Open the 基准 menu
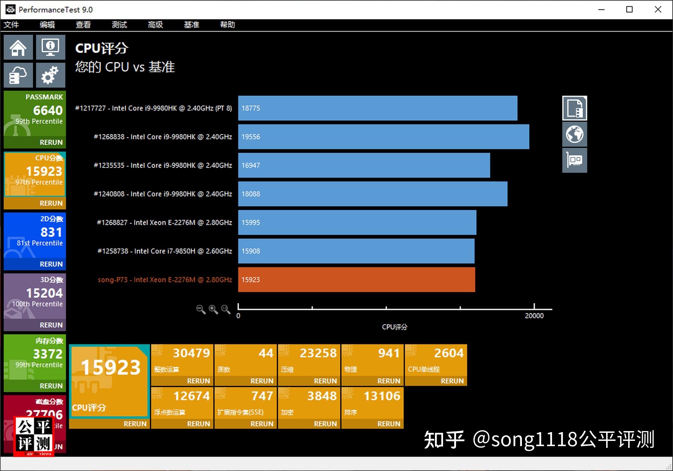 [x=192, y=25]
